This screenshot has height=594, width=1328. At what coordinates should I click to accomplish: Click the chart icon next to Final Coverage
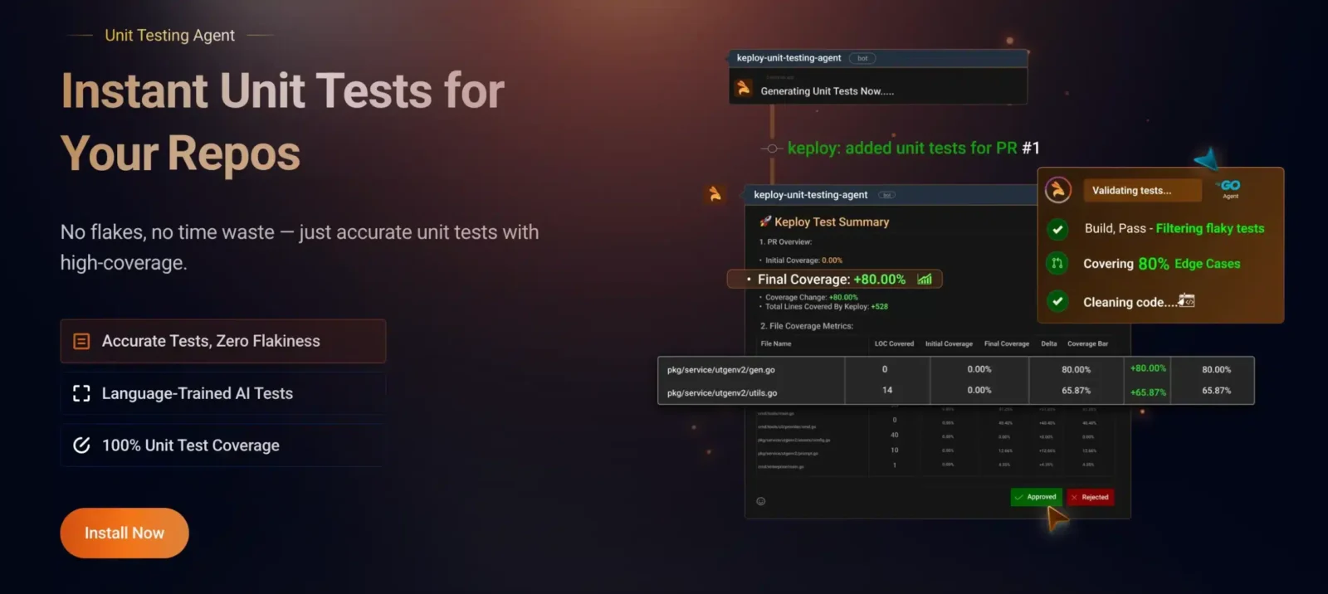[x=925, y=280]
